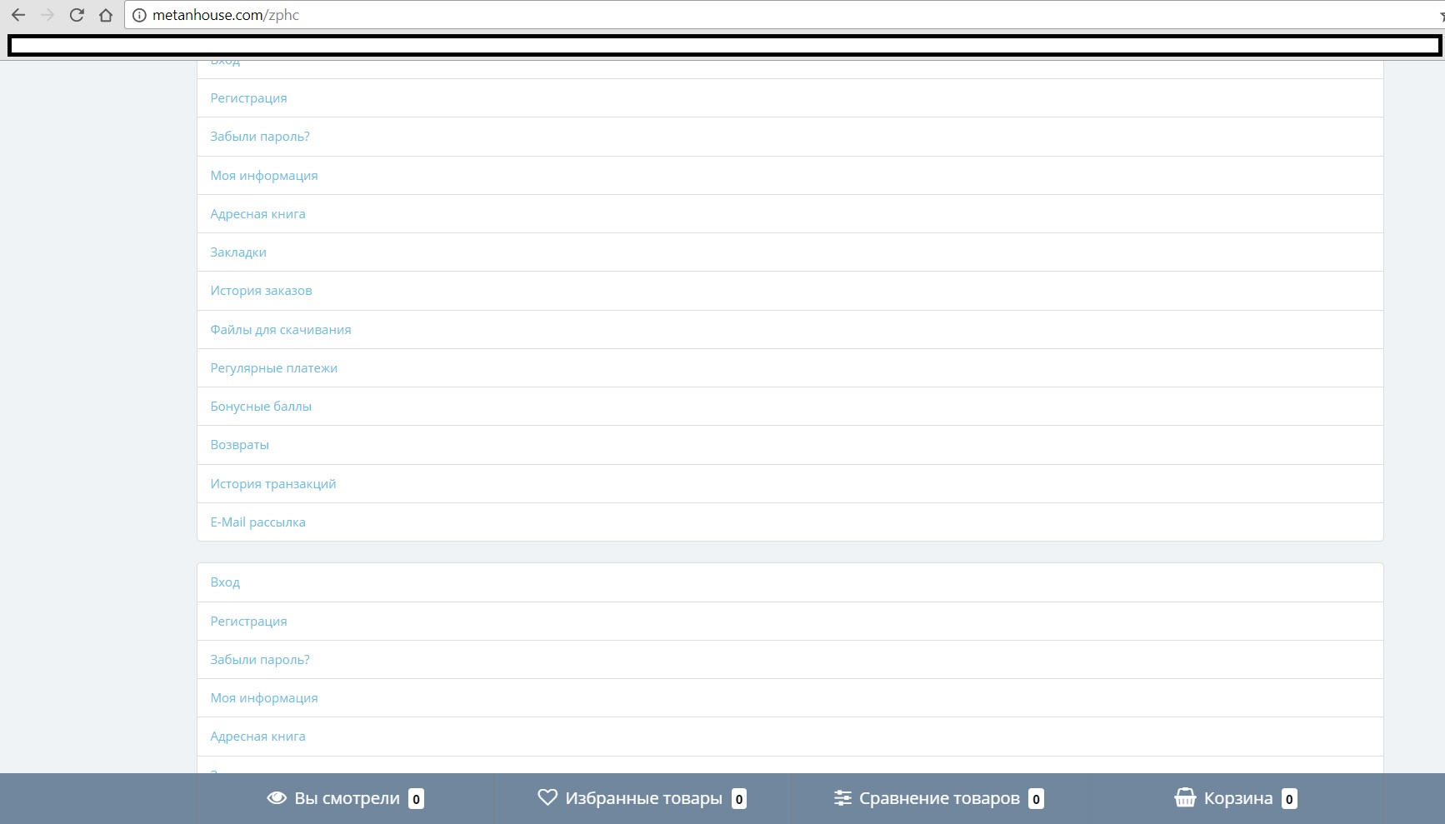The image size is (1445, 824).
Task: Go to Регулярные платежи
Action: tap(273, 368)
